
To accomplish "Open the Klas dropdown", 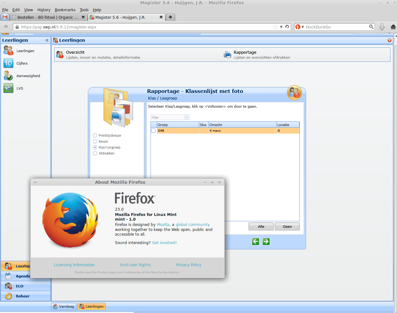I will tap(186, 117).
